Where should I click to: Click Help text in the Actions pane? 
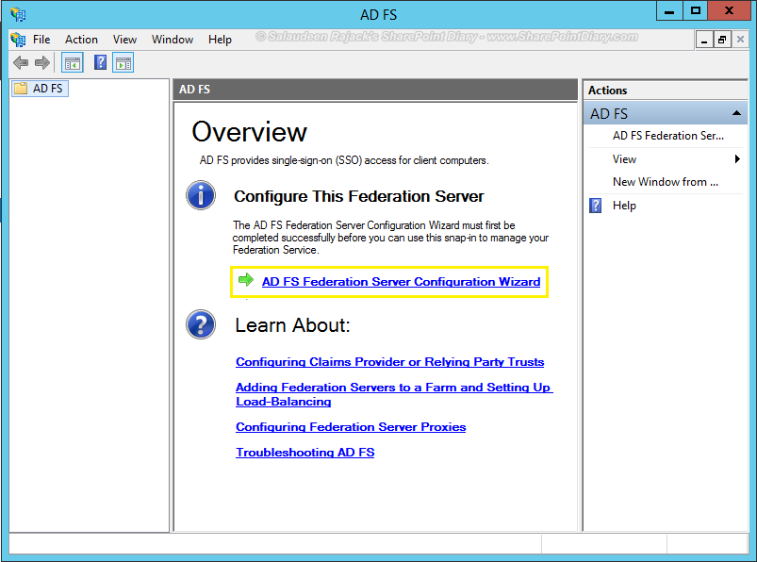[x=624, y=206]
